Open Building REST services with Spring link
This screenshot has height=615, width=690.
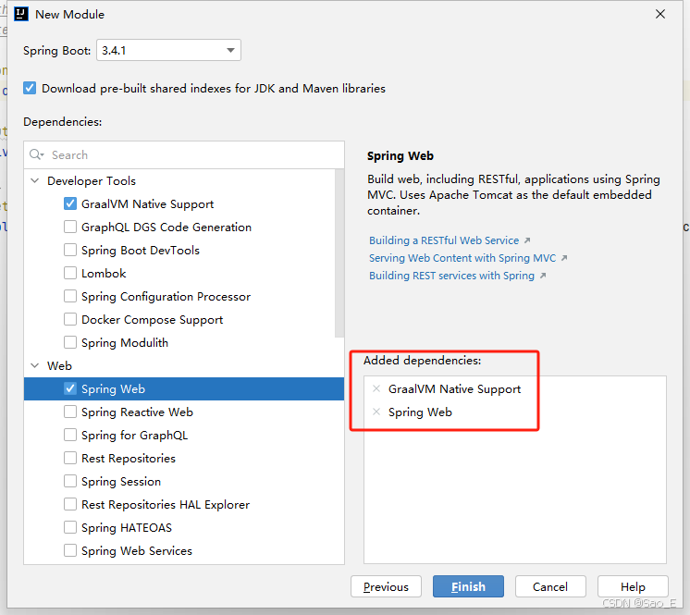451,276
